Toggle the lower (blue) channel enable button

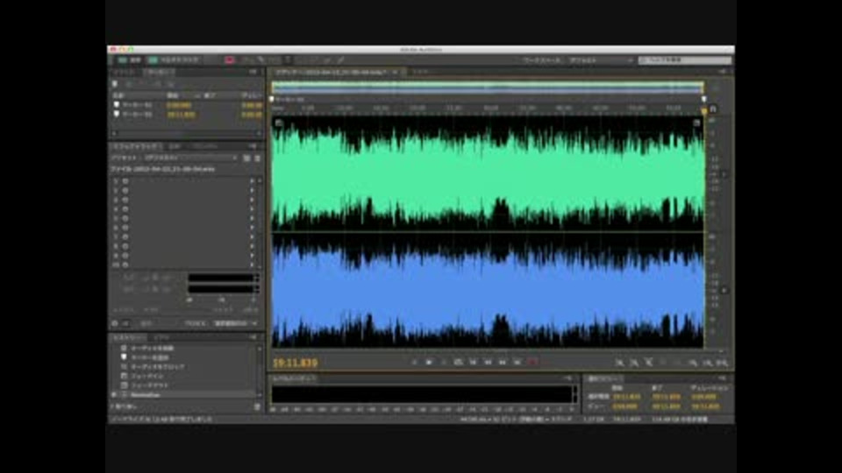tap(724, 290)
